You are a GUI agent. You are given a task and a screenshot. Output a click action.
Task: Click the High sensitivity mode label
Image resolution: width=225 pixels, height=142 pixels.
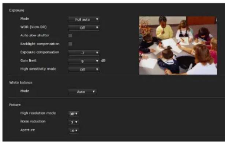pyautogui.click(x=38, y=69)
